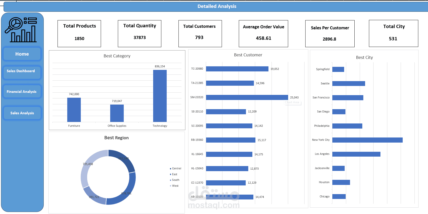Click the TC-20980 customer bar
The image size is (428, 214).
[x=237, y=69]
